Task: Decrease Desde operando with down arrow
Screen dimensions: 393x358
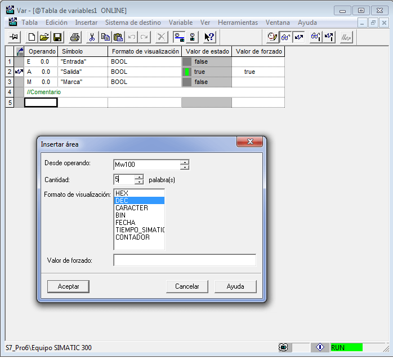Action: [185, 167]
